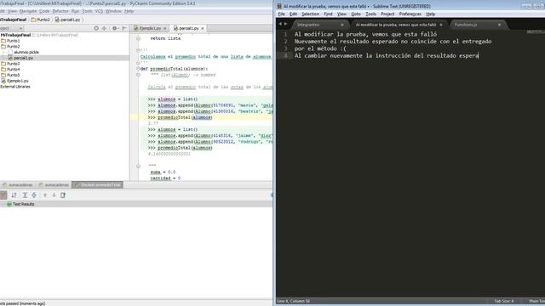Viewport: 545px width, 306px height.
Task: Open PyCharm Run menu
Action: coord(75,11)
